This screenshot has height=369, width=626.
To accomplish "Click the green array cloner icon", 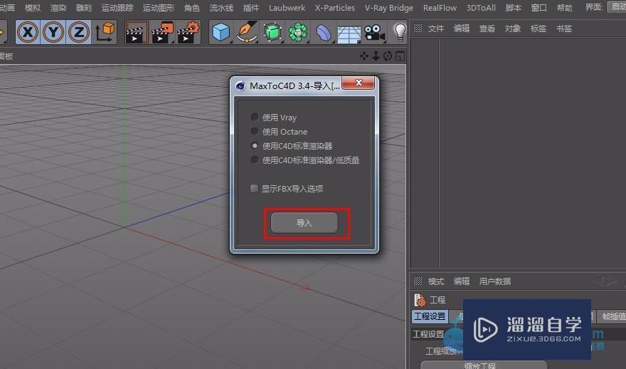I will click(x=298, y=32).
